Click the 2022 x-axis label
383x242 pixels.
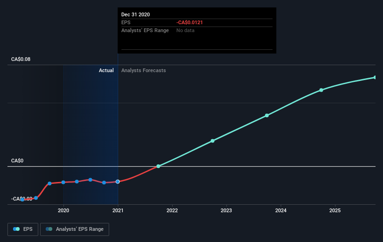click(x=172, y=210)
